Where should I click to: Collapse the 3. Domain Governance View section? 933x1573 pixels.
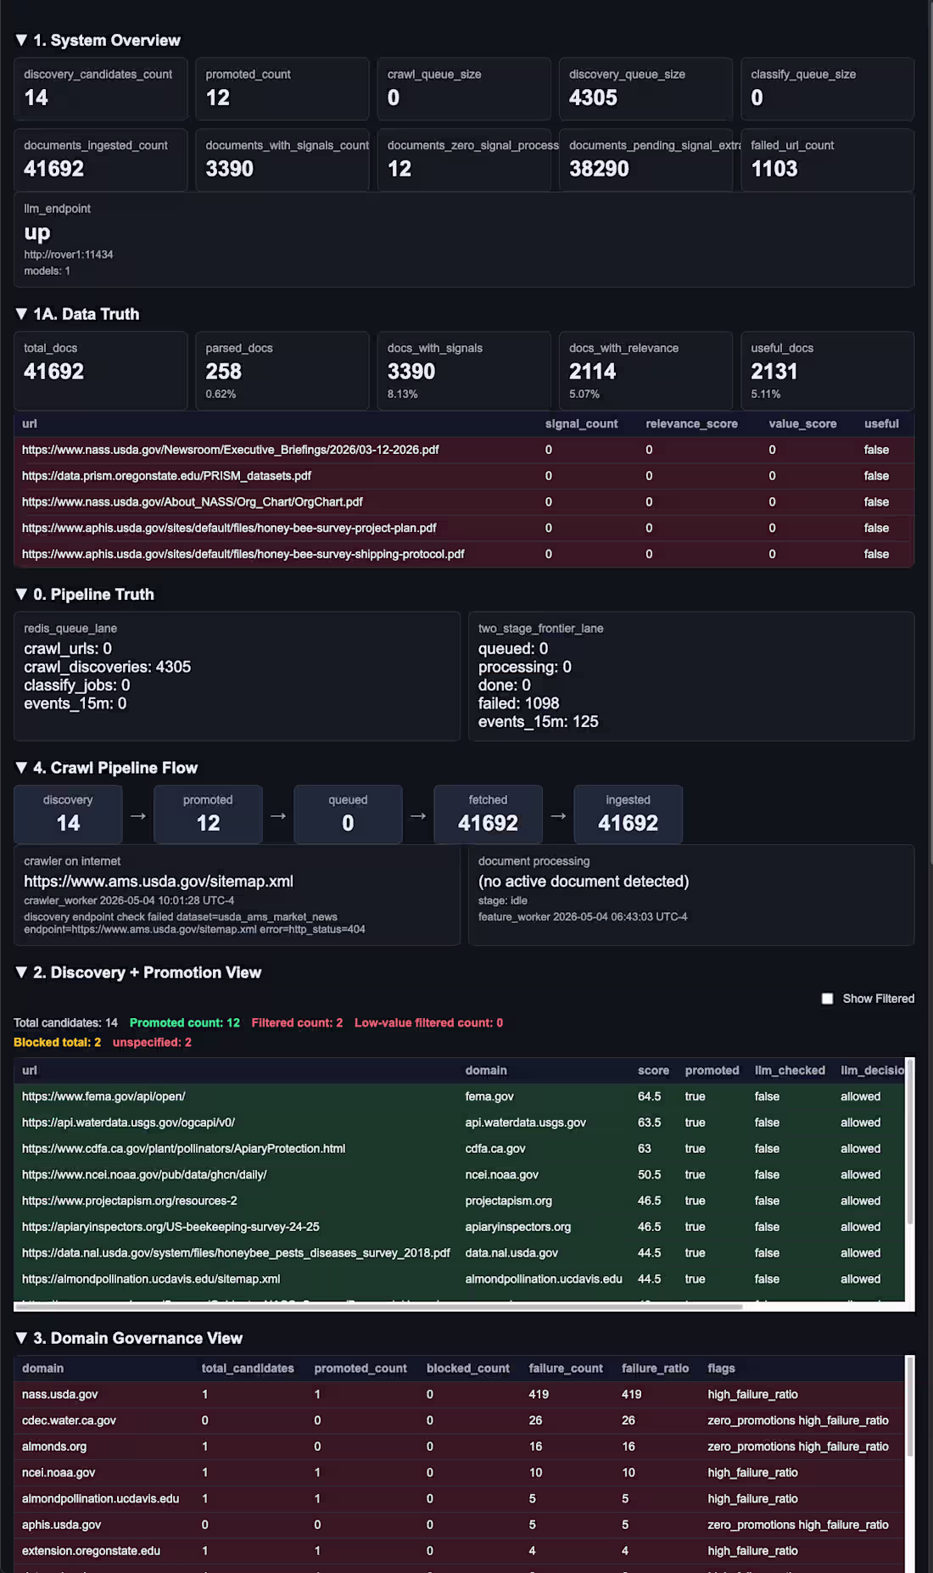129,1338
